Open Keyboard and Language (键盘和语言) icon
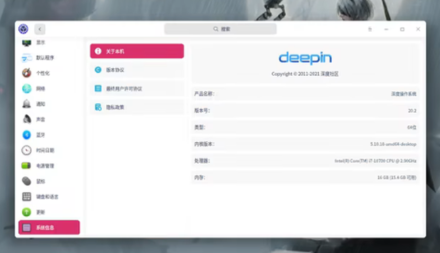Screen dimensions: 440x253 tap(27, 197)
